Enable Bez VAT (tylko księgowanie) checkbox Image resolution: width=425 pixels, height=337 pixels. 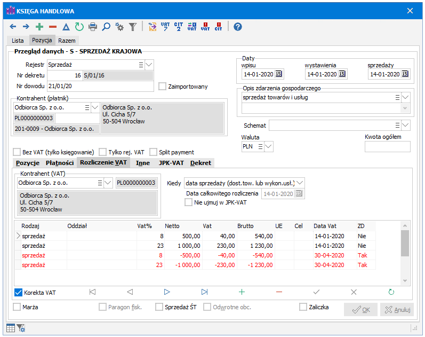(x=17, y=152)
